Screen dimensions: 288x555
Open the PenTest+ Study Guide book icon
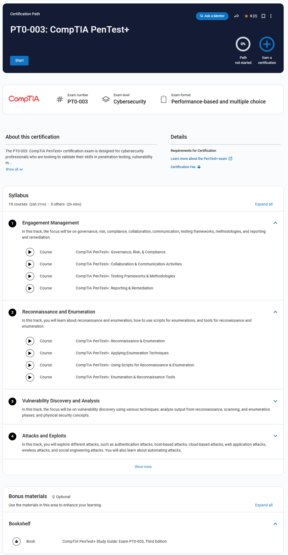17,541
